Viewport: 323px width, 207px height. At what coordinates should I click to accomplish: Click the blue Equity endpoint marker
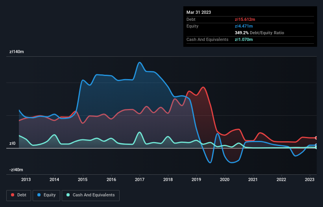click(x=316, y=145)
